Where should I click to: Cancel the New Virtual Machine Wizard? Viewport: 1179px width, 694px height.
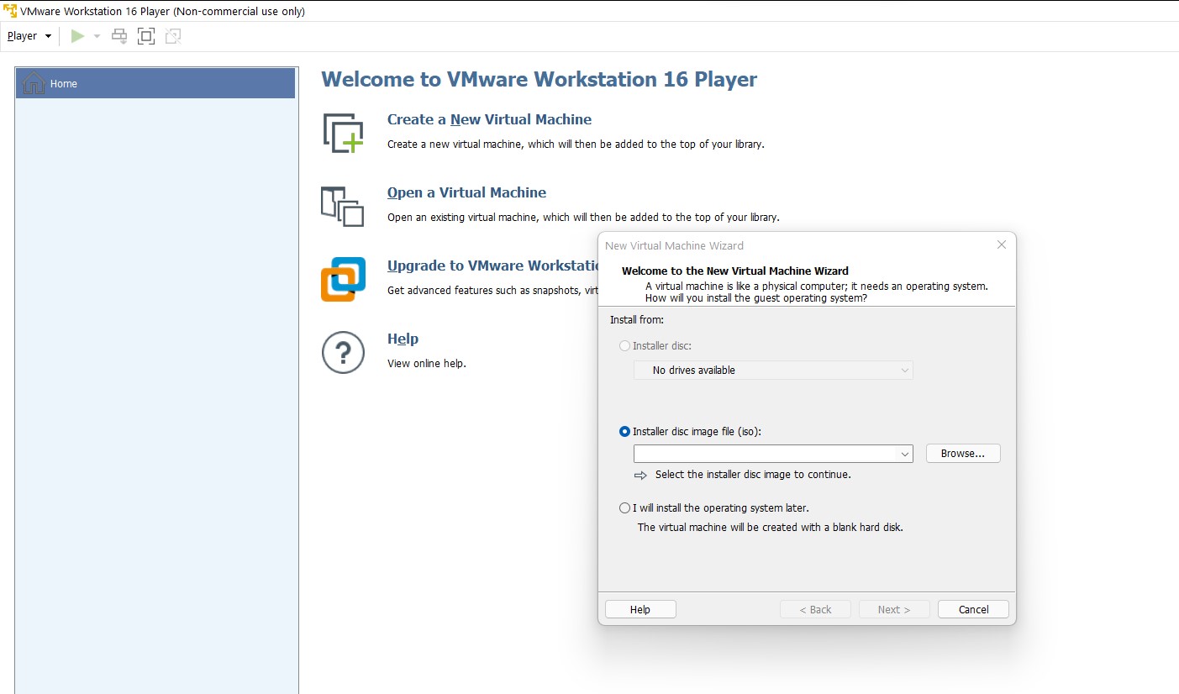point(973,609)
